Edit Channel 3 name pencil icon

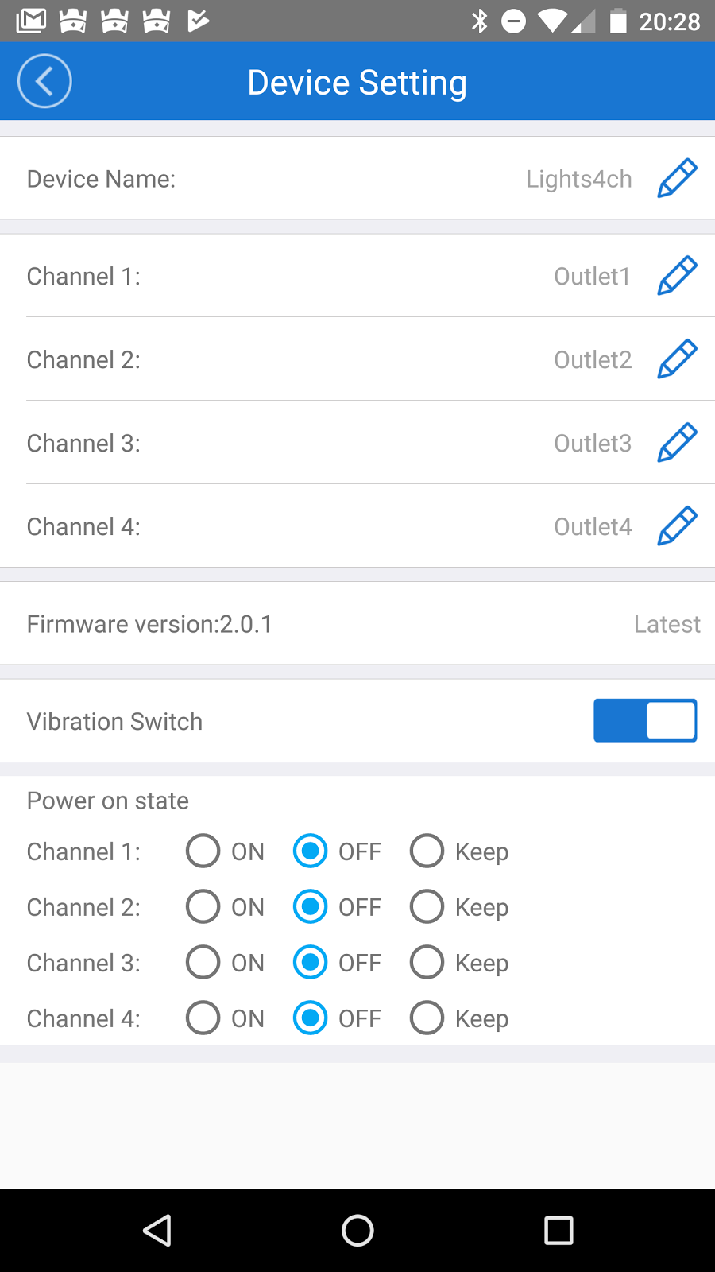[677, 443]
